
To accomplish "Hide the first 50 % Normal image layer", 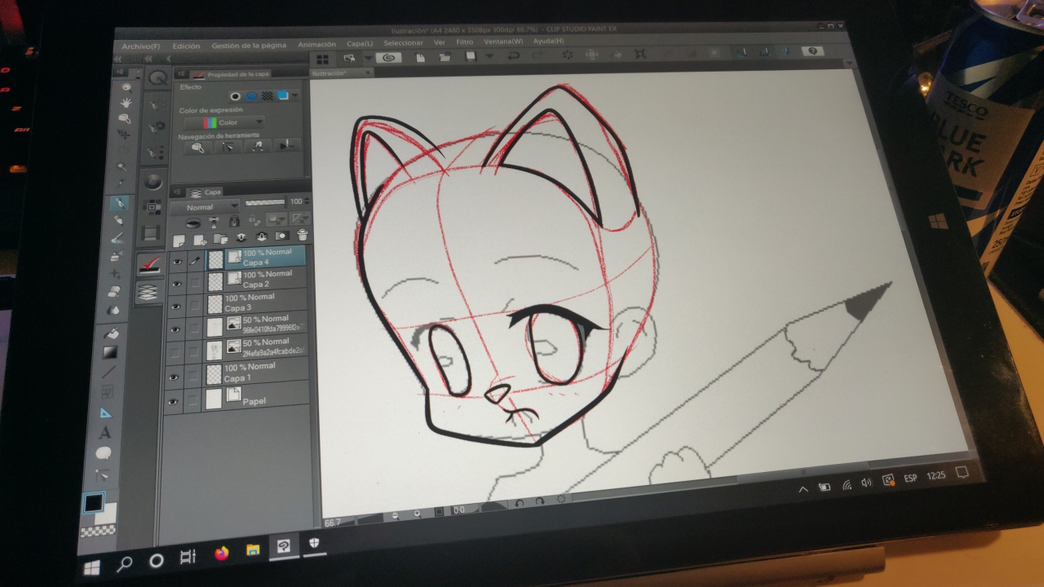I will [175, 329].
